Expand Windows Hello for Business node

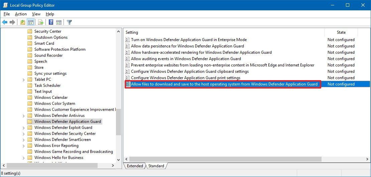point(23,158)
